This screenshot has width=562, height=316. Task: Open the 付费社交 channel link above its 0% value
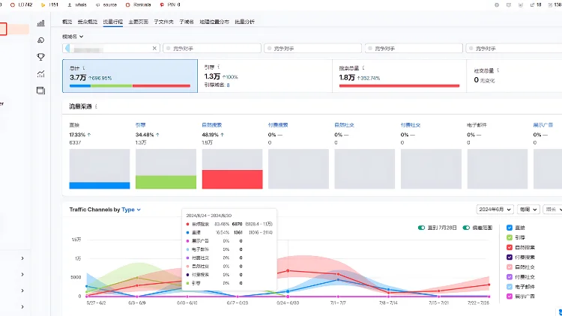point(411,125)
